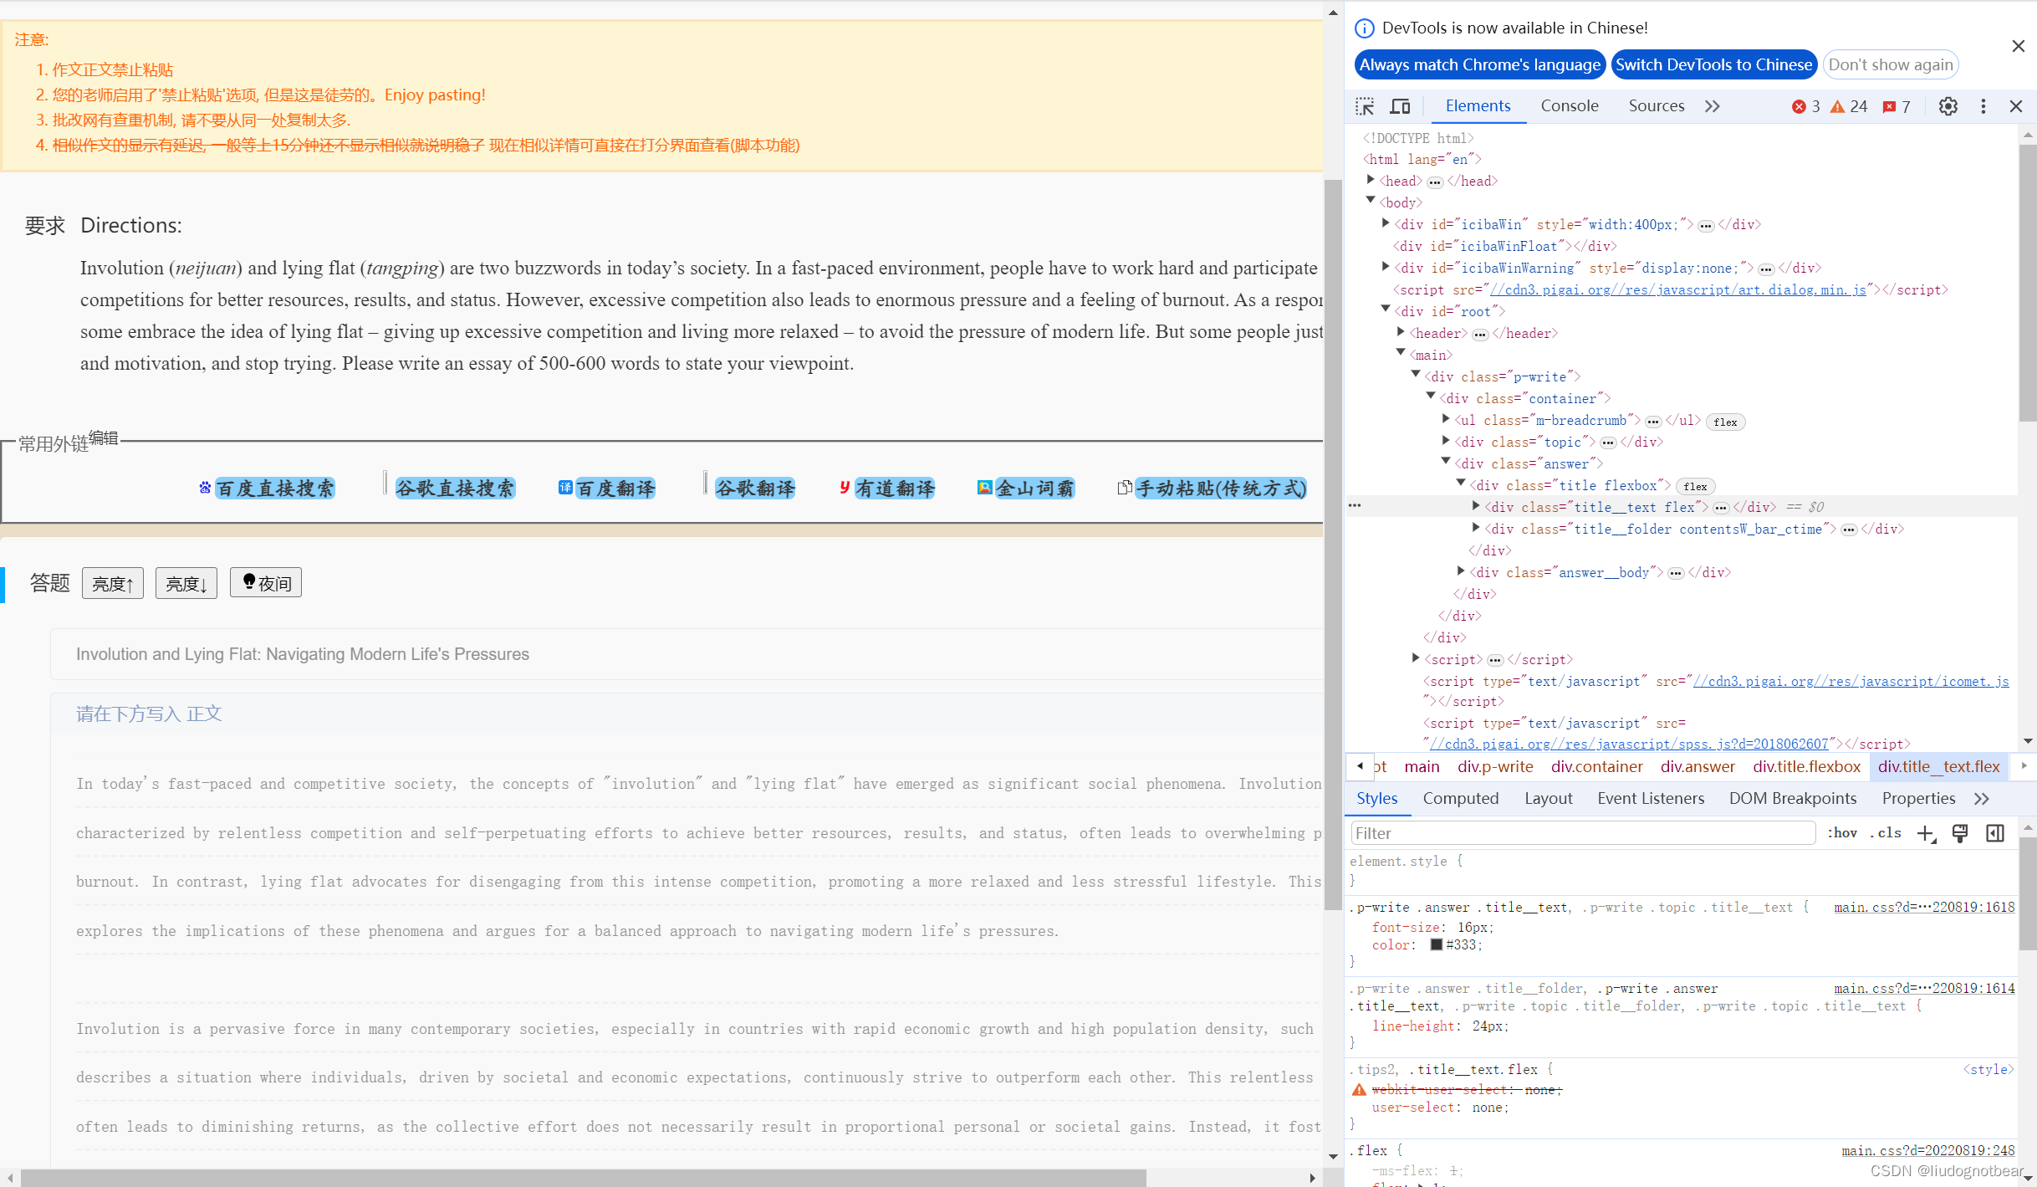2037x1187 pixels.
Task: Show more DevTools tabs chevron
Action: point(1712,106)
